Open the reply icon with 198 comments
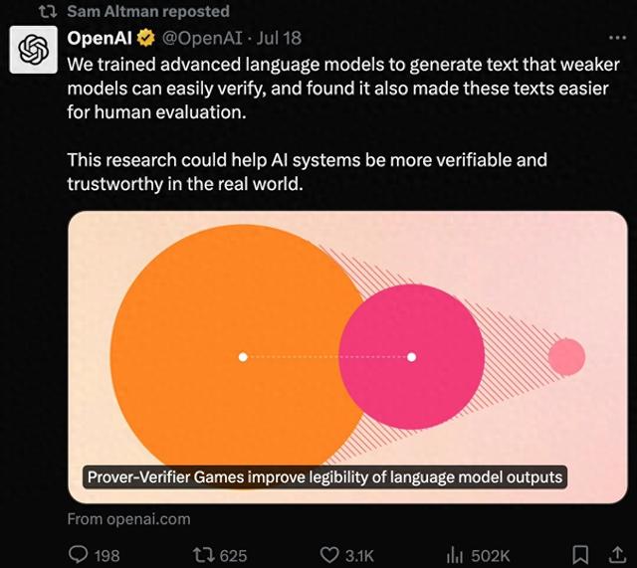Screen dimensions: 637x568 point(80,555)
